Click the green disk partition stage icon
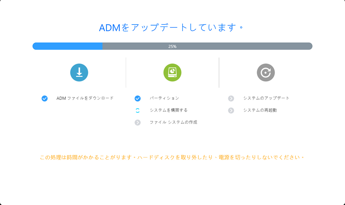The height and width of the screenshot is (205, 345). point(172,73)
